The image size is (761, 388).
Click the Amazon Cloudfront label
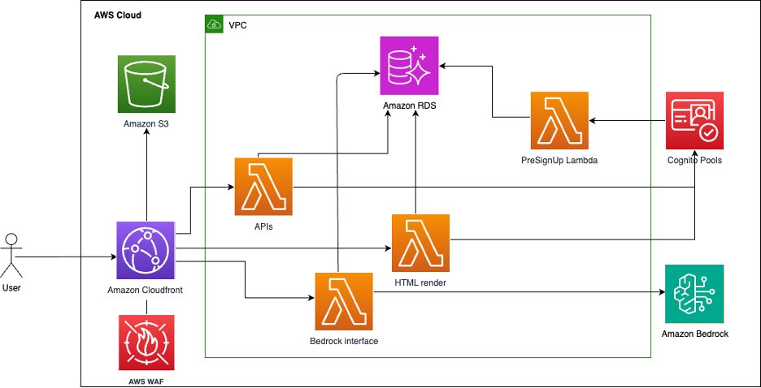146,290
